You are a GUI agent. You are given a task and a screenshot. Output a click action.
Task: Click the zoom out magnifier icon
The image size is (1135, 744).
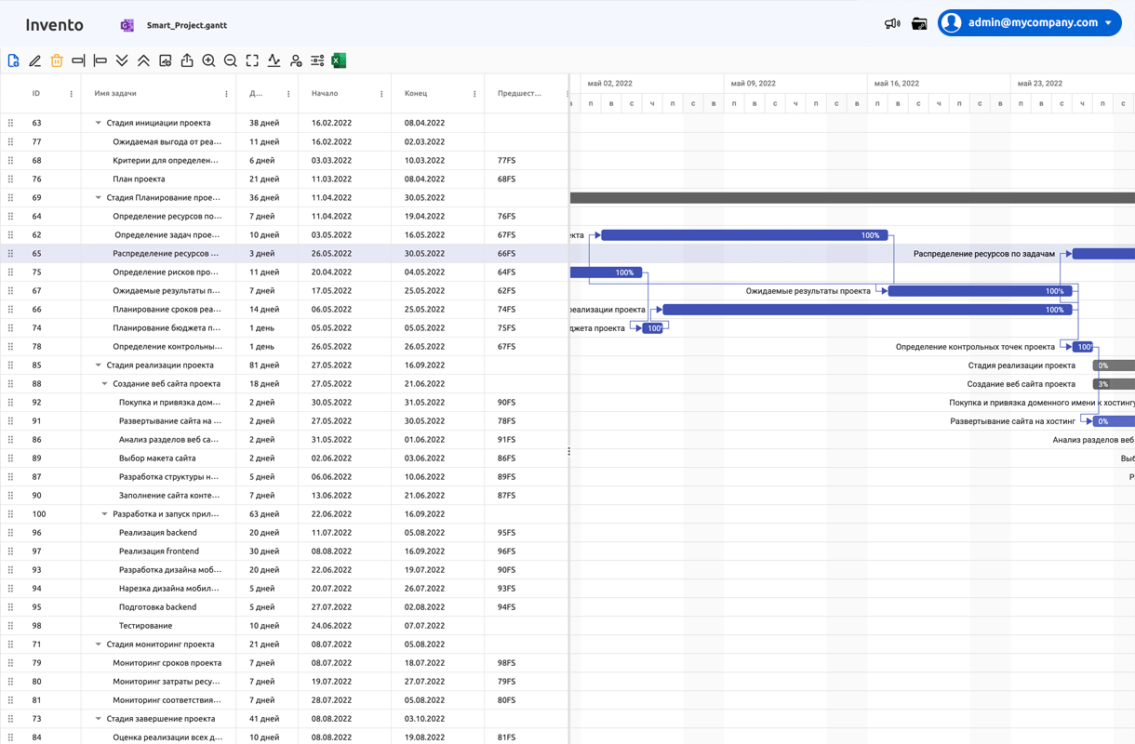click(x=231, y=60)
